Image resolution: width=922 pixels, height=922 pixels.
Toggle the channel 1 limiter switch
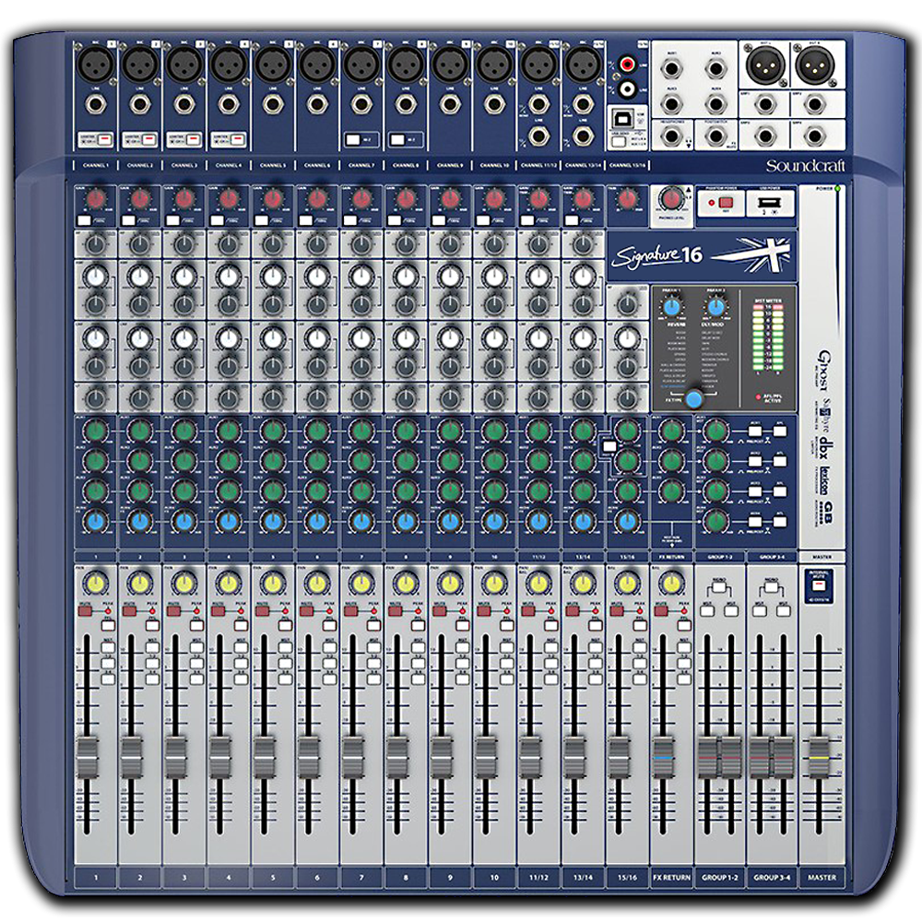coord(105,140)
